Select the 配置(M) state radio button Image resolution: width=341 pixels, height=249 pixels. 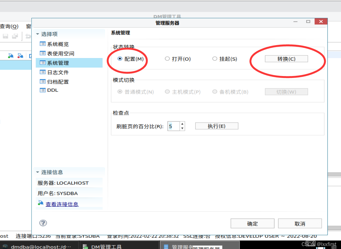tap(120, 59)
